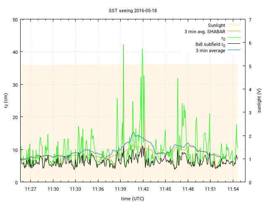Click the 11:42 time tick label
This screenshot has height=202, width=269.
(x=143, y=189)
